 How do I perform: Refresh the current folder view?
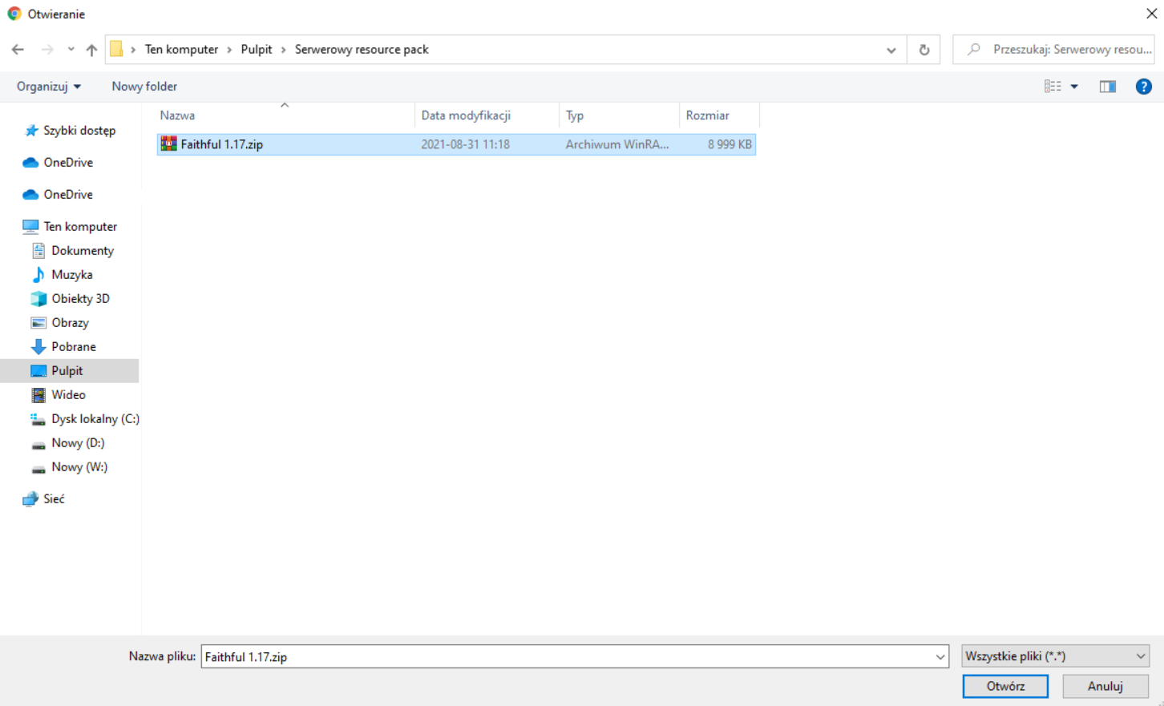[x=924, y=50]
